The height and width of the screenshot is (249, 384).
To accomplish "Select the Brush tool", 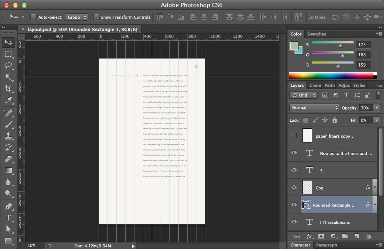I will (x=8, y=124).
